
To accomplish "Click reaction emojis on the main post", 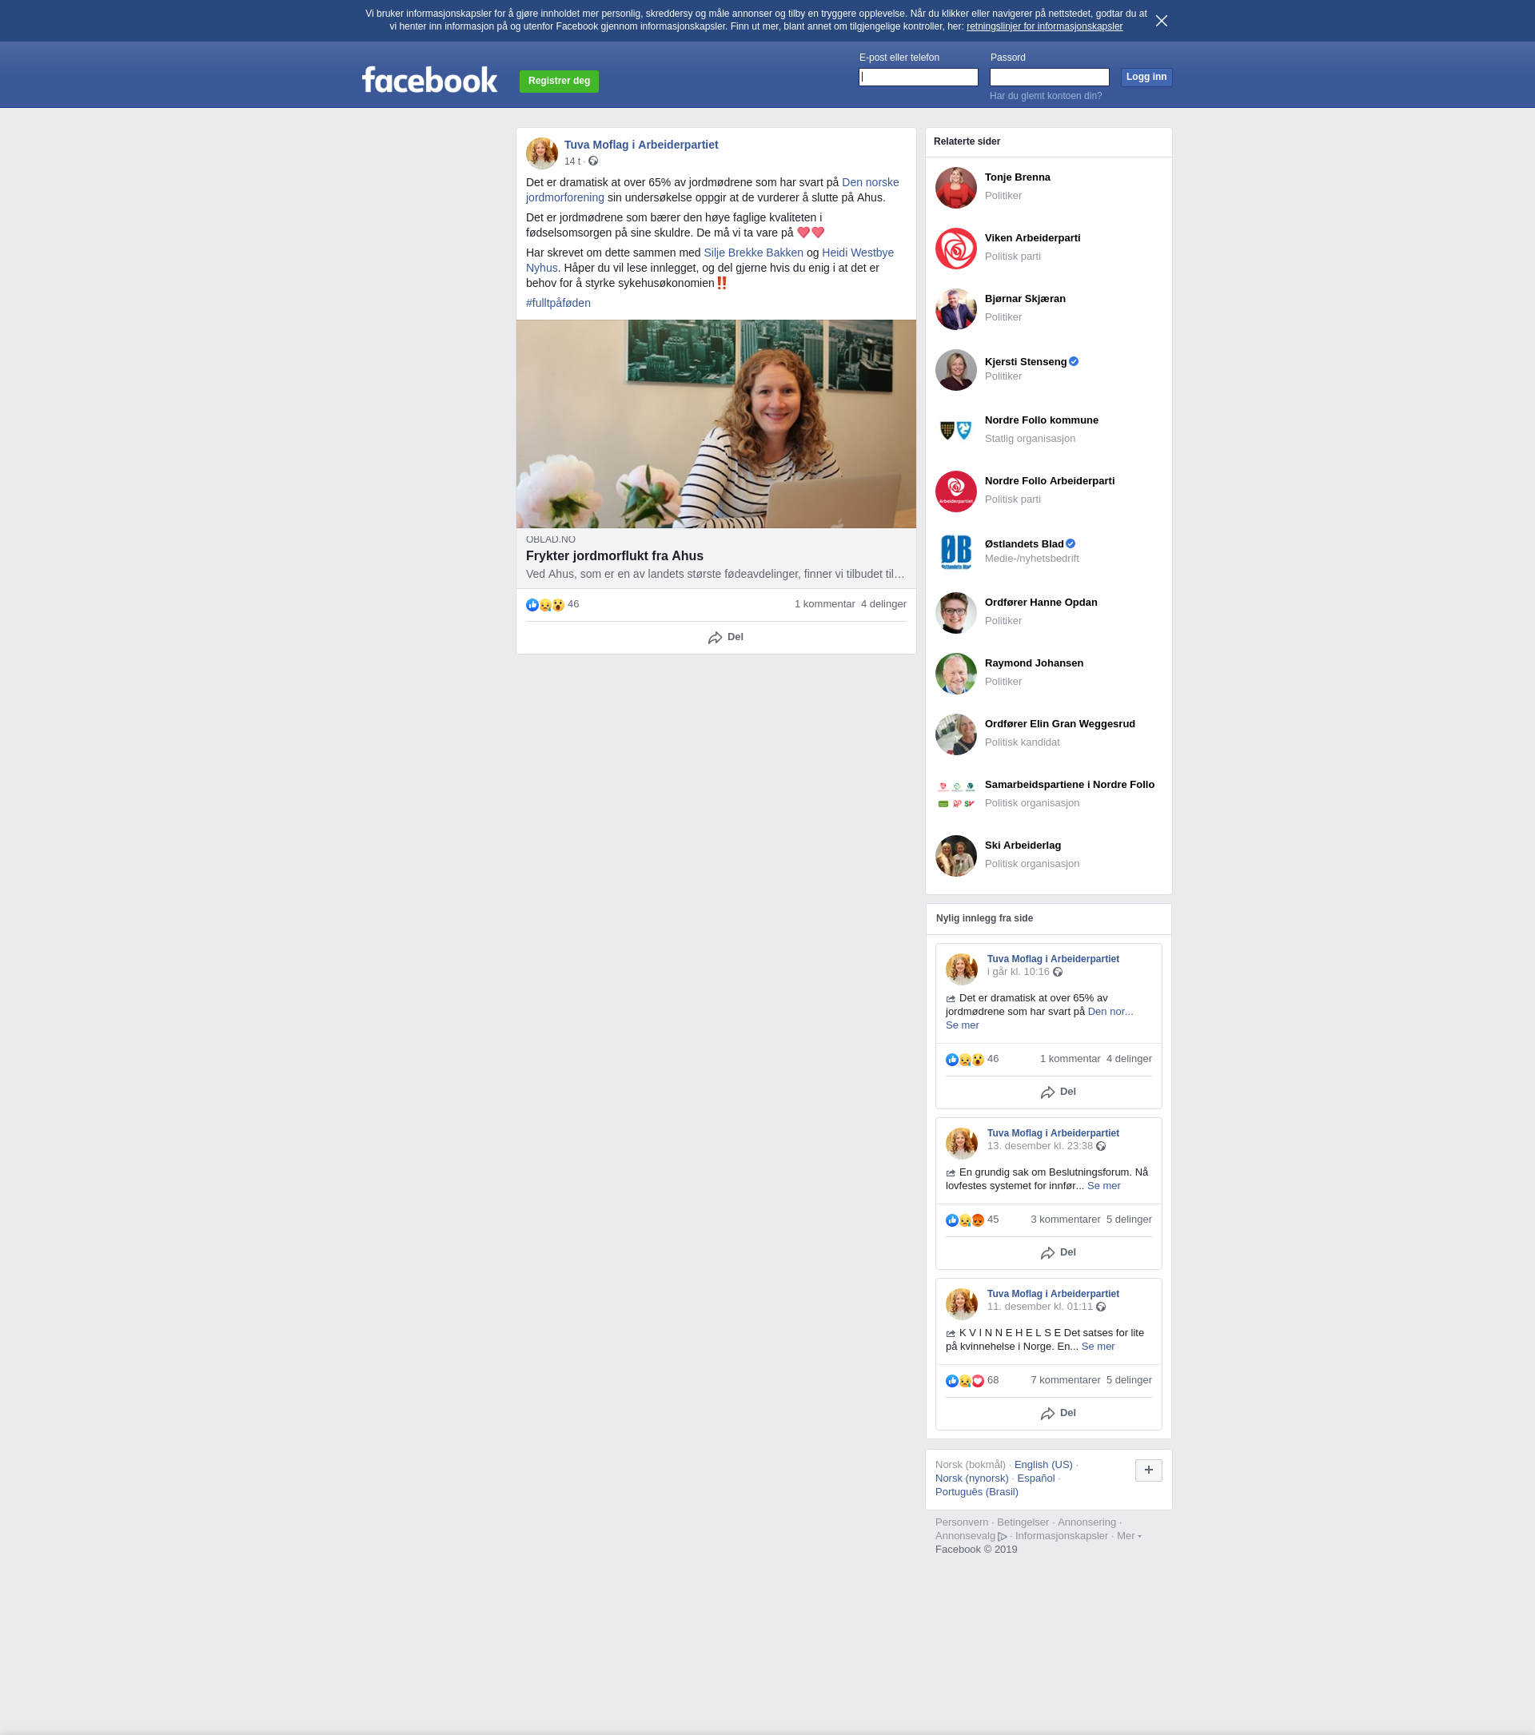I will click(545, 604).
